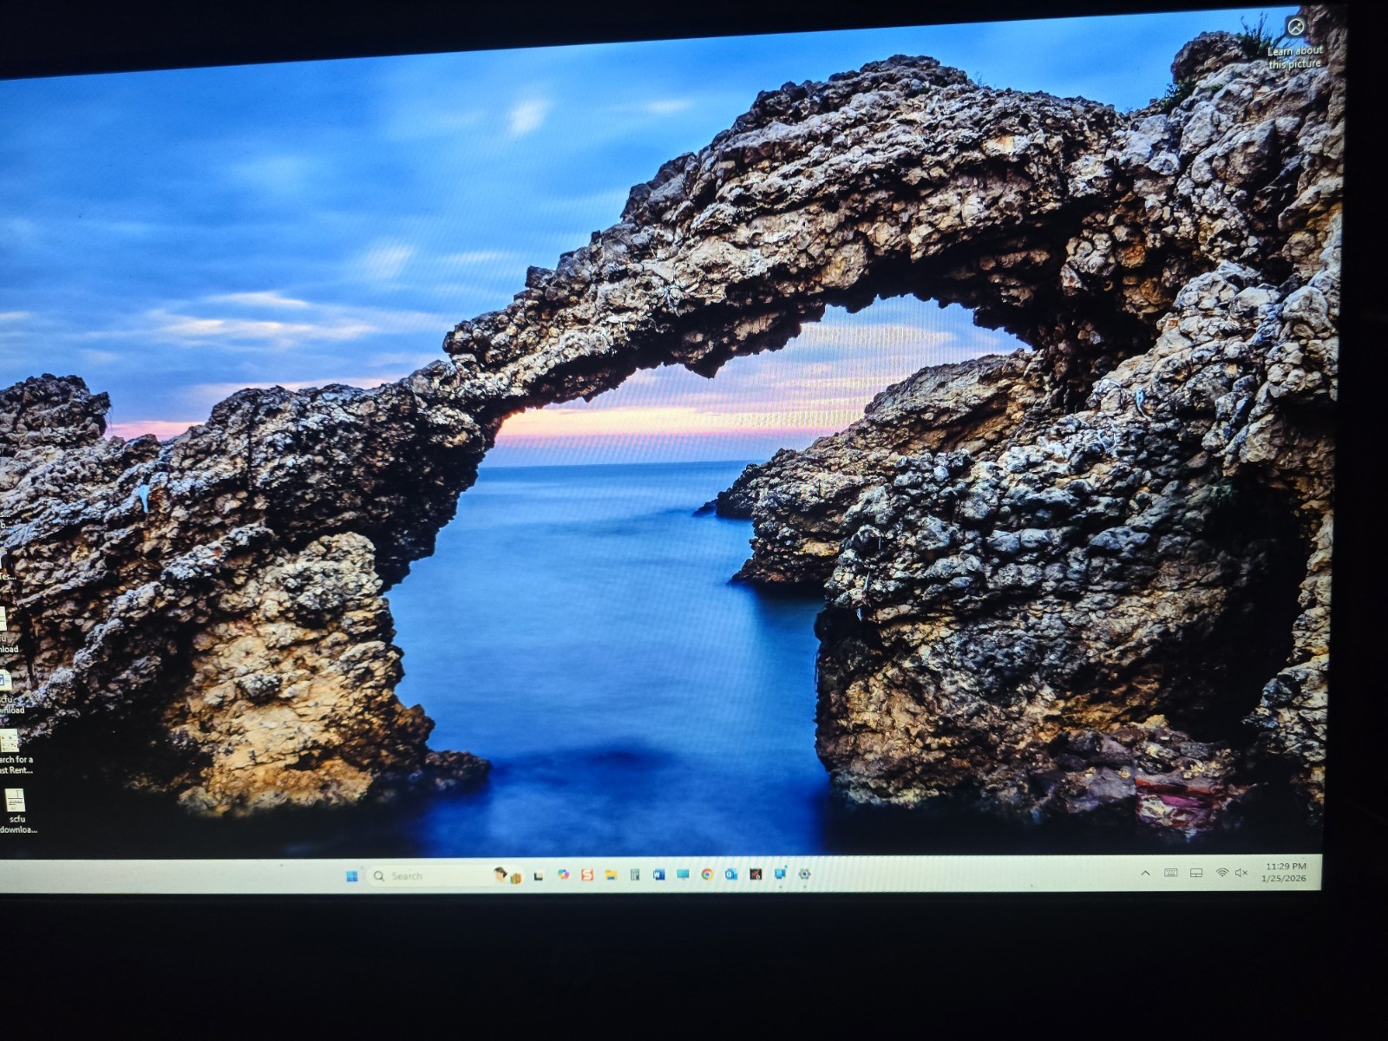Open File Explorer from the taskbar
This screenshot has width=1388, height=1041.
611,874
